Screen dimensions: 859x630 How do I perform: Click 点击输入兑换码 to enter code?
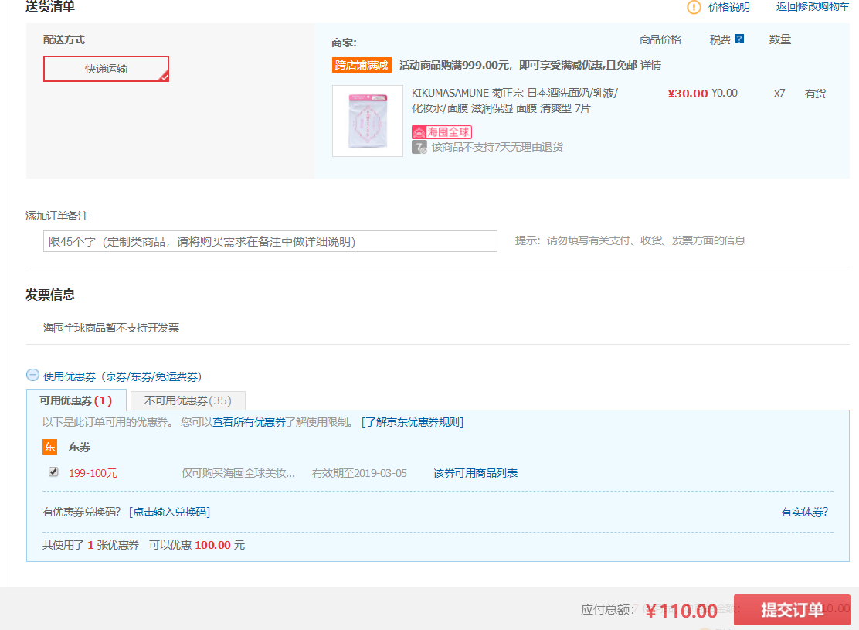click(x=169, y=512)
